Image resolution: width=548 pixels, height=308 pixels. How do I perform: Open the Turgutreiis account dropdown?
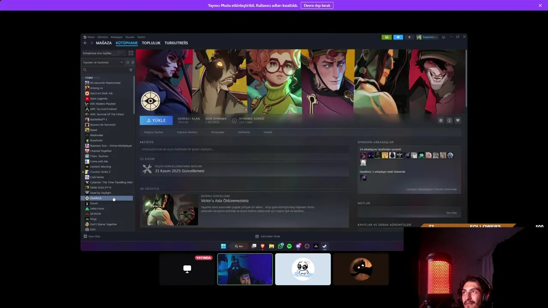click(x=426, y=37)
